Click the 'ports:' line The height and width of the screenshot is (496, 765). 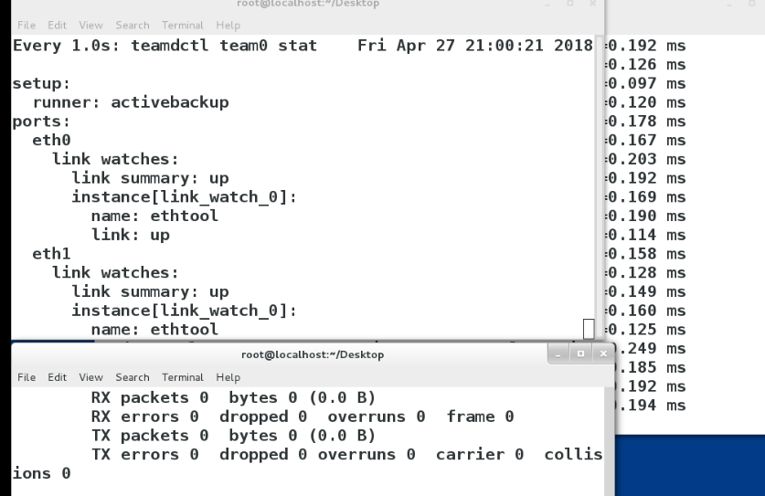tap(41, 121)
